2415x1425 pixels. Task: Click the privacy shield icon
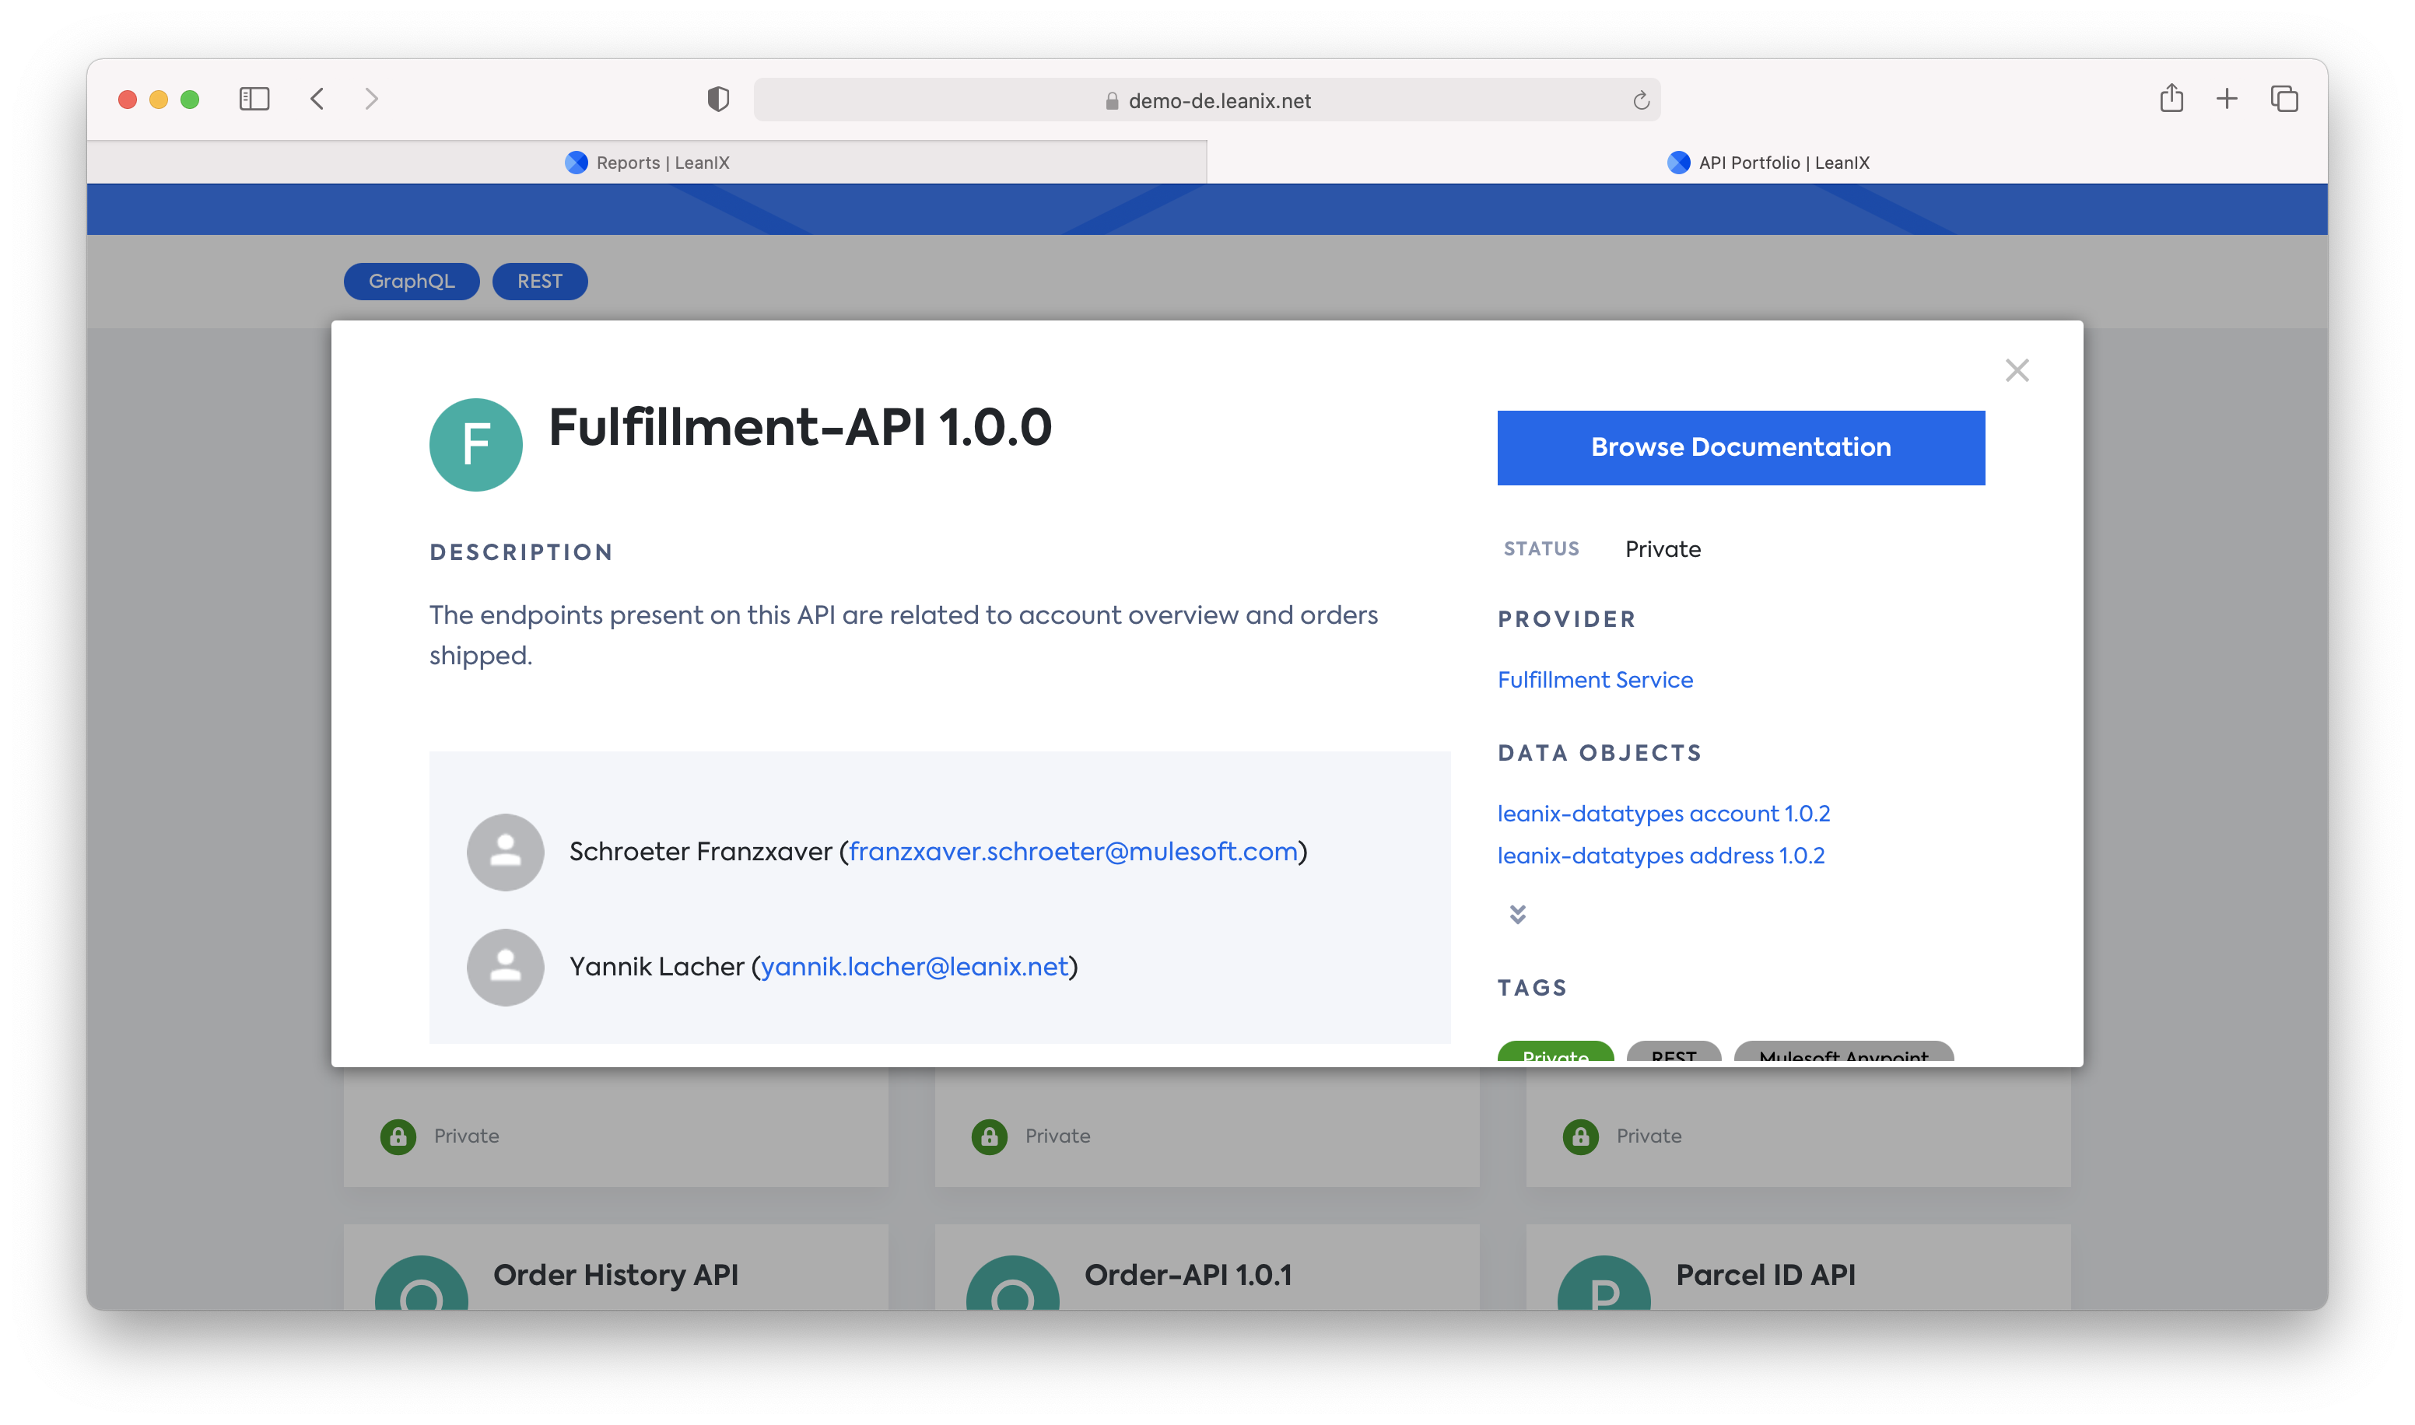718,99
